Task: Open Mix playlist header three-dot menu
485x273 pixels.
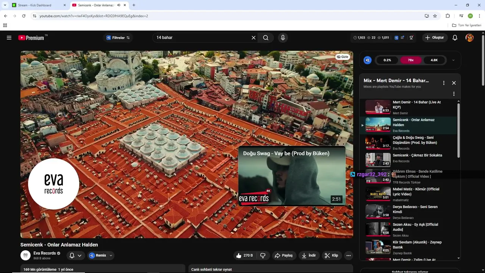Action: point(444,83)
